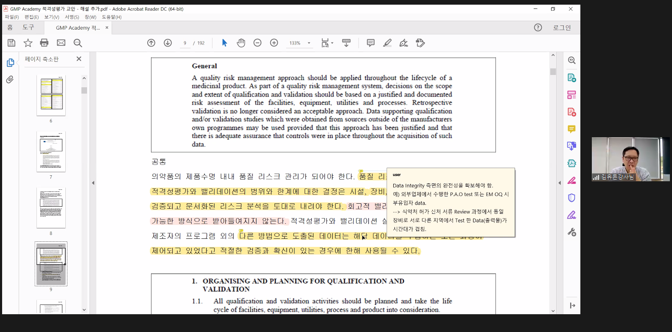
Task: Click the user comment popup note
Action: 451,202
